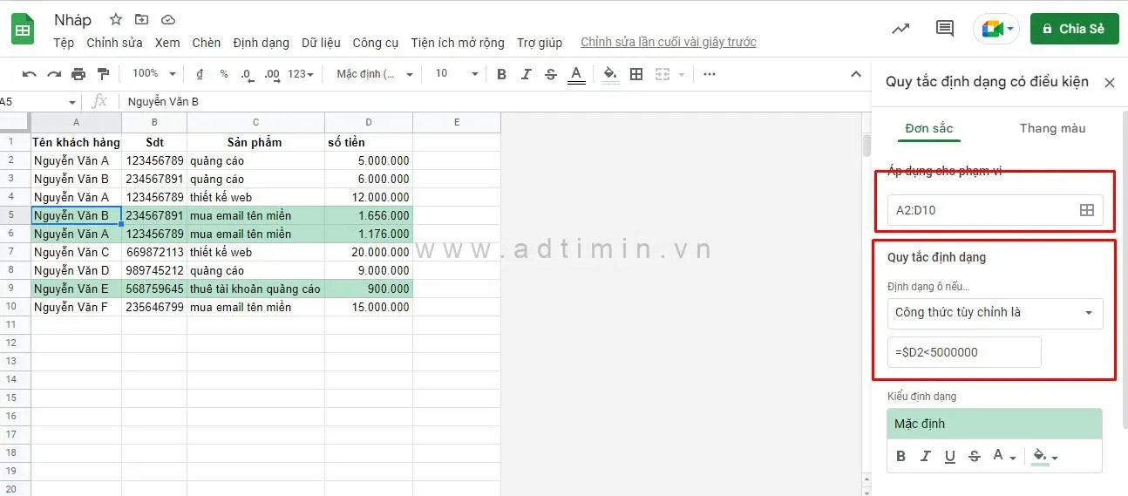Click the activity trend arrow icon

coord(900,29)
